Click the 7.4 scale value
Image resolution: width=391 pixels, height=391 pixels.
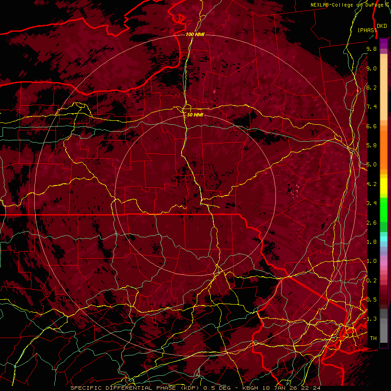coord(371,107)
